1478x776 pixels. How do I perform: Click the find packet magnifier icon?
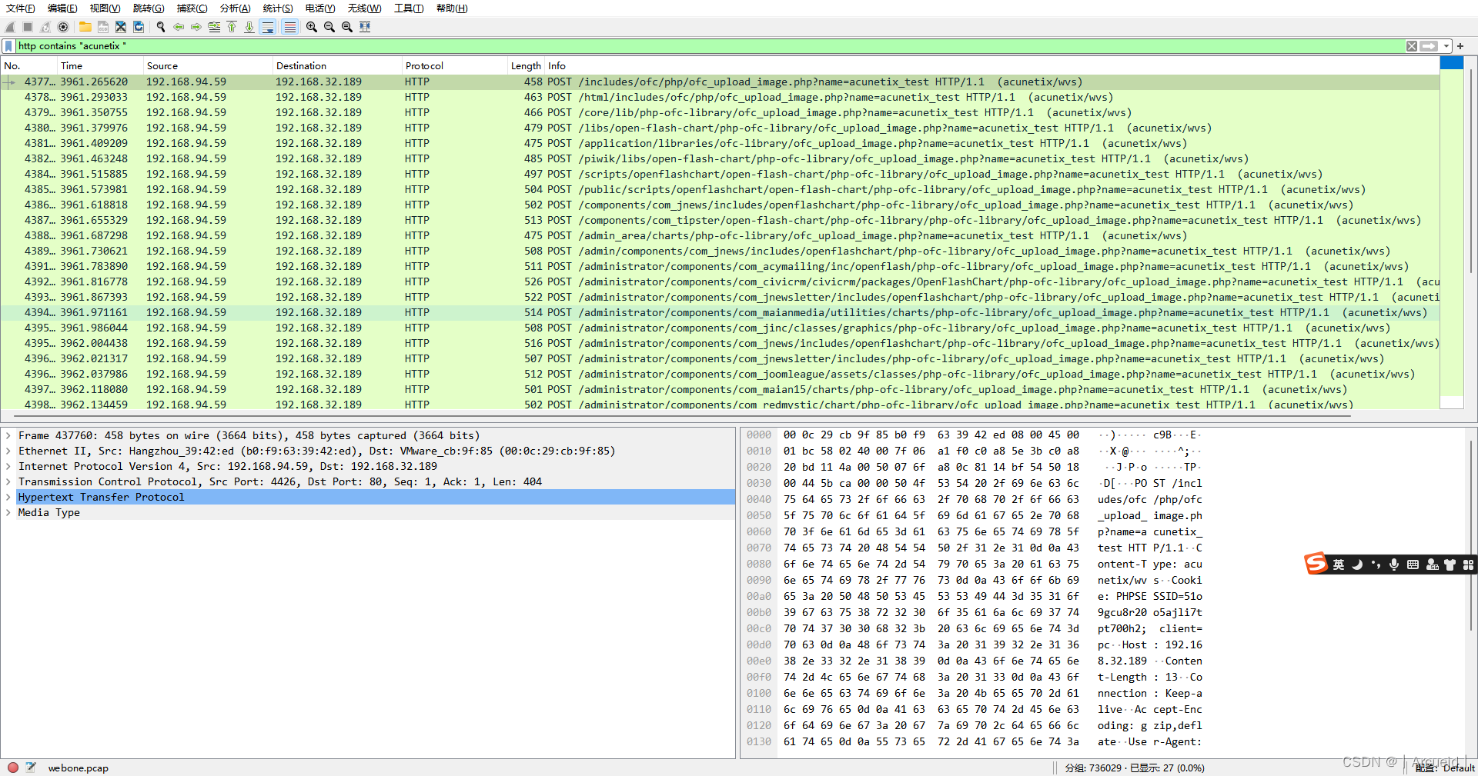click(x=160, y=27)
